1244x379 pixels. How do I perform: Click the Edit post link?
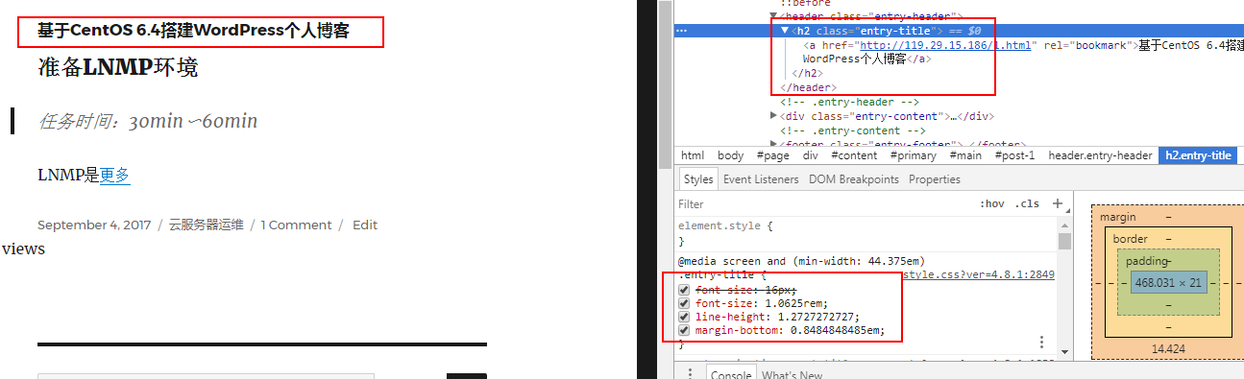click(365, 225)
